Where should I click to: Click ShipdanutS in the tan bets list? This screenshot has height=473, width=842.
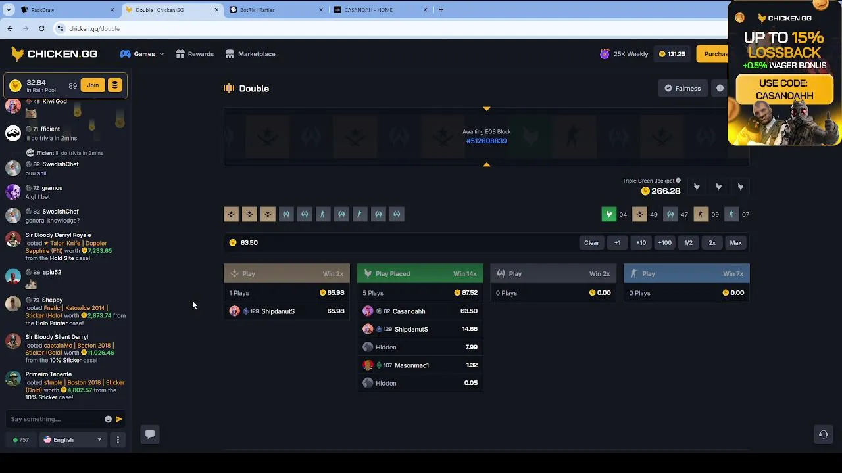tap(278, 311)
